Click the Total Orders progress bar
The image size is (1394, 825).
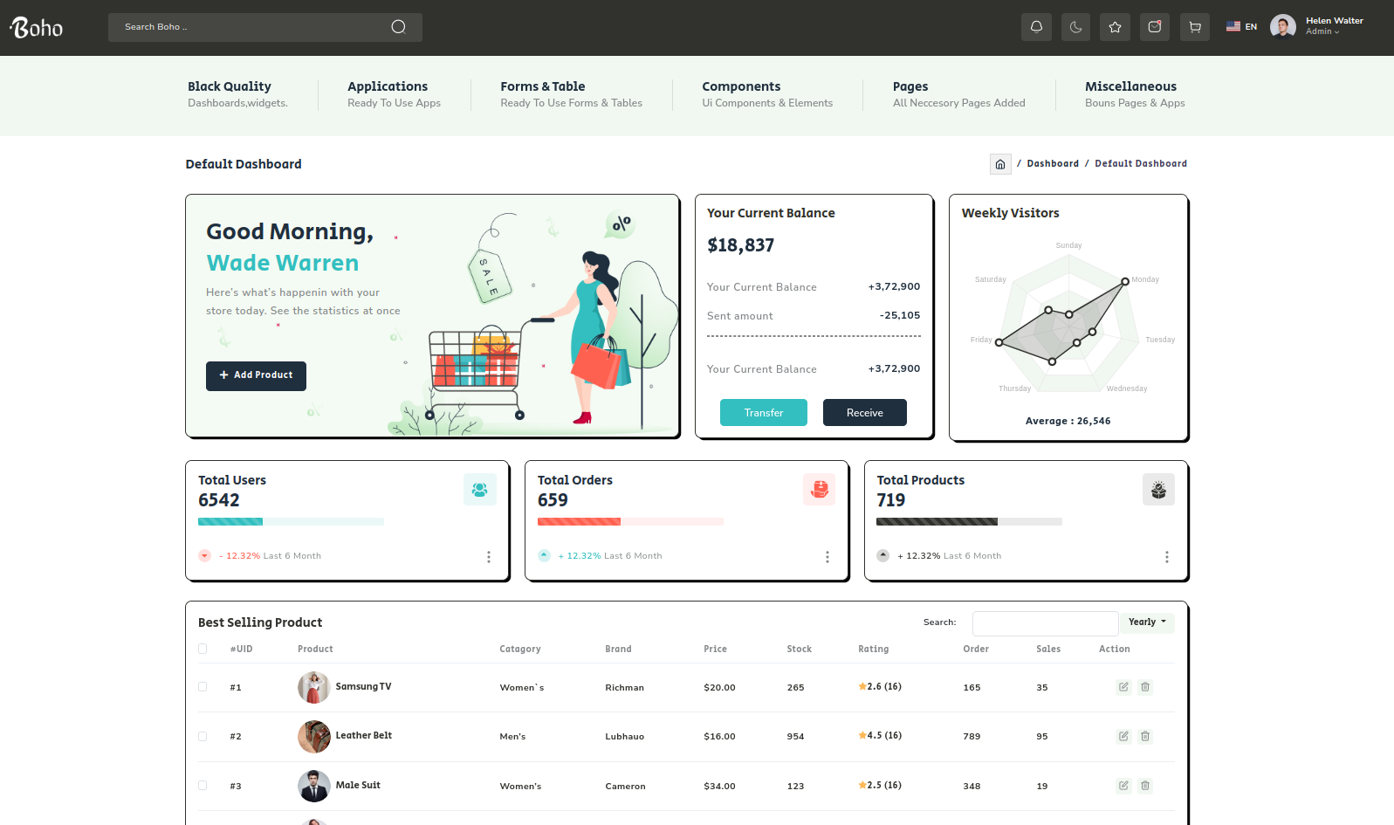coord(630,522)
